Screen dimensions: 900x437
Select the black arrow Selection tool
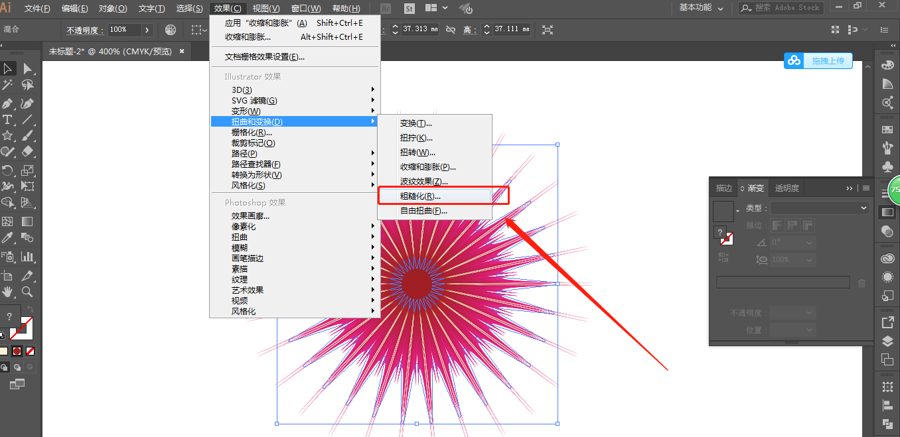tap(8, 68)
